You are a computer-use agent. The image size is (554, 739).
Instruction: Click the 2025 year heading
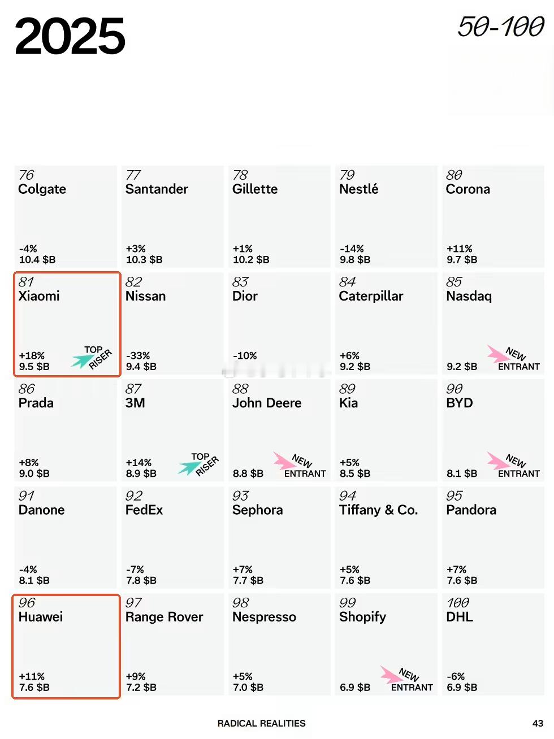70,36
